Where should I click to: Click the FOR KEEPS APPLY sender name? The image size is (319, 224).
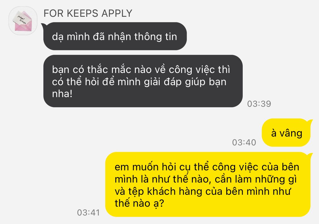(88, 13)
